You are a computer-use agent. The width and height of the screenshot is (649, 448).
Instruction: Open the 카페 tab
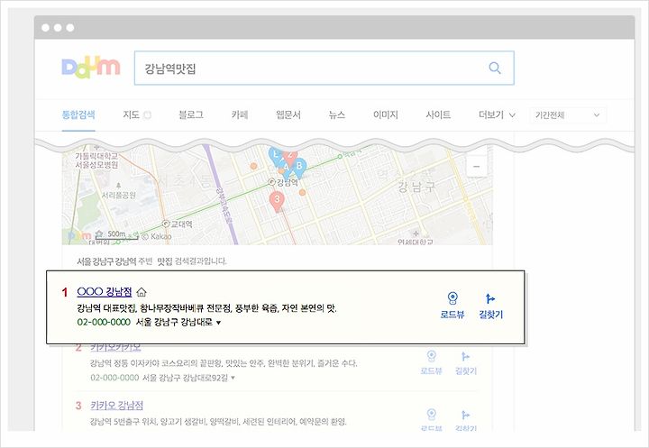pyautogui.click(x=240, y=114)
